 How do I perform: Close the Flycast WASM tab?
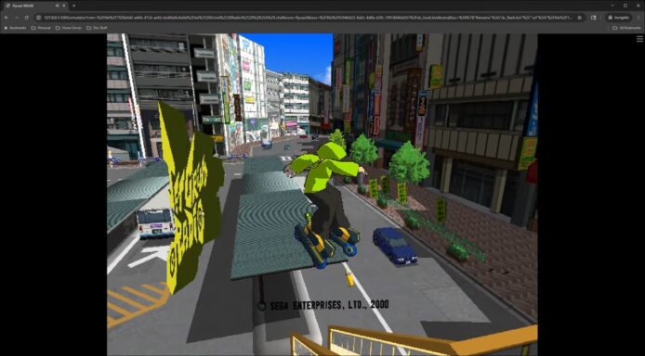coord(64,6)
